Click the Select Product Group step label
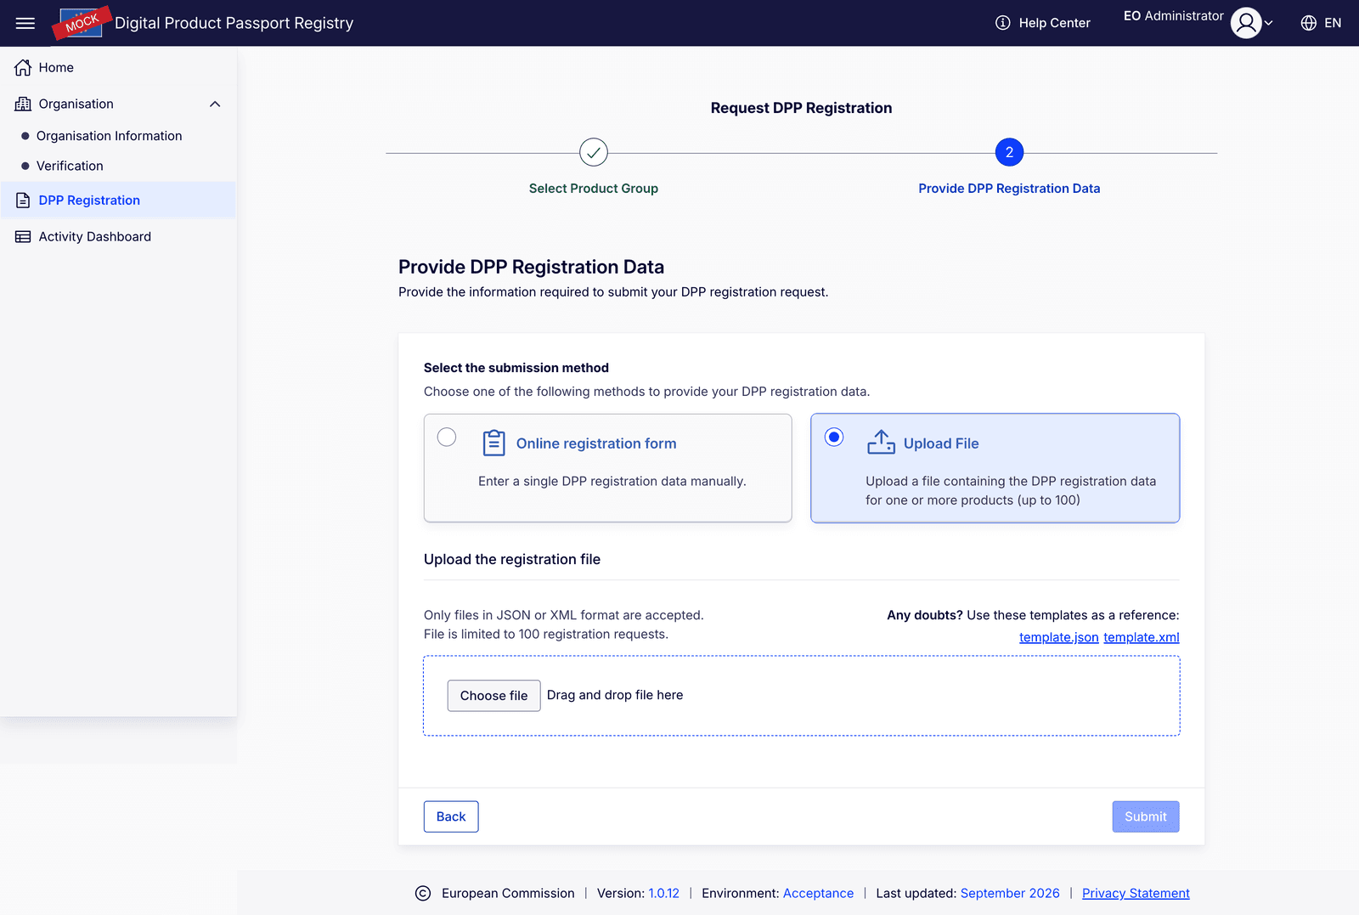 pos(594,189)
